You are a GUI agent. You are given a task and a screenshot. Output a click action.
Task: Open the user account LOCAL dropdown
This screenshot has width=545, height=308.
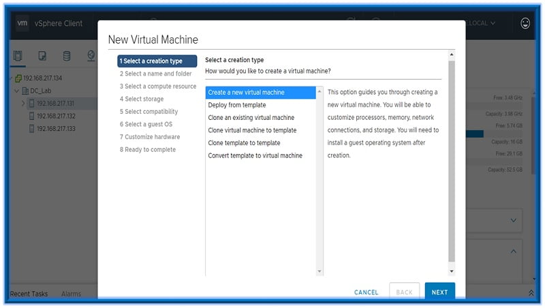[x=480, y=23]
